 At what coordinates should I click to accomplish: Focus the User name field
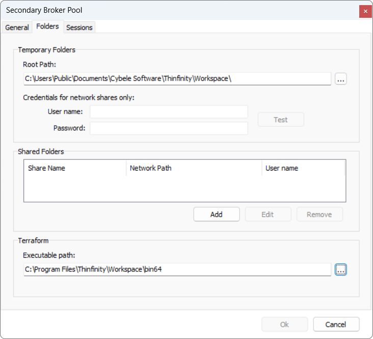coord(169,111)
